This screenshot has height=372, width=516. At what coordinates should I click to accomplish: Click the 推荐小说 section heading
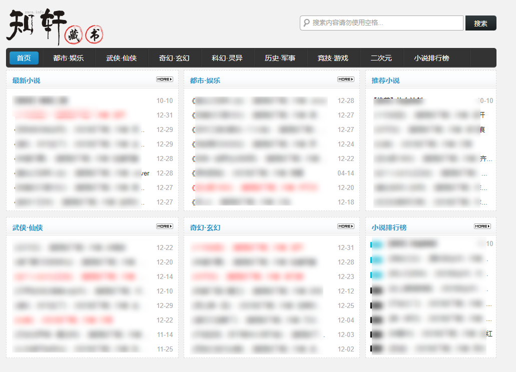click(385, 80)
